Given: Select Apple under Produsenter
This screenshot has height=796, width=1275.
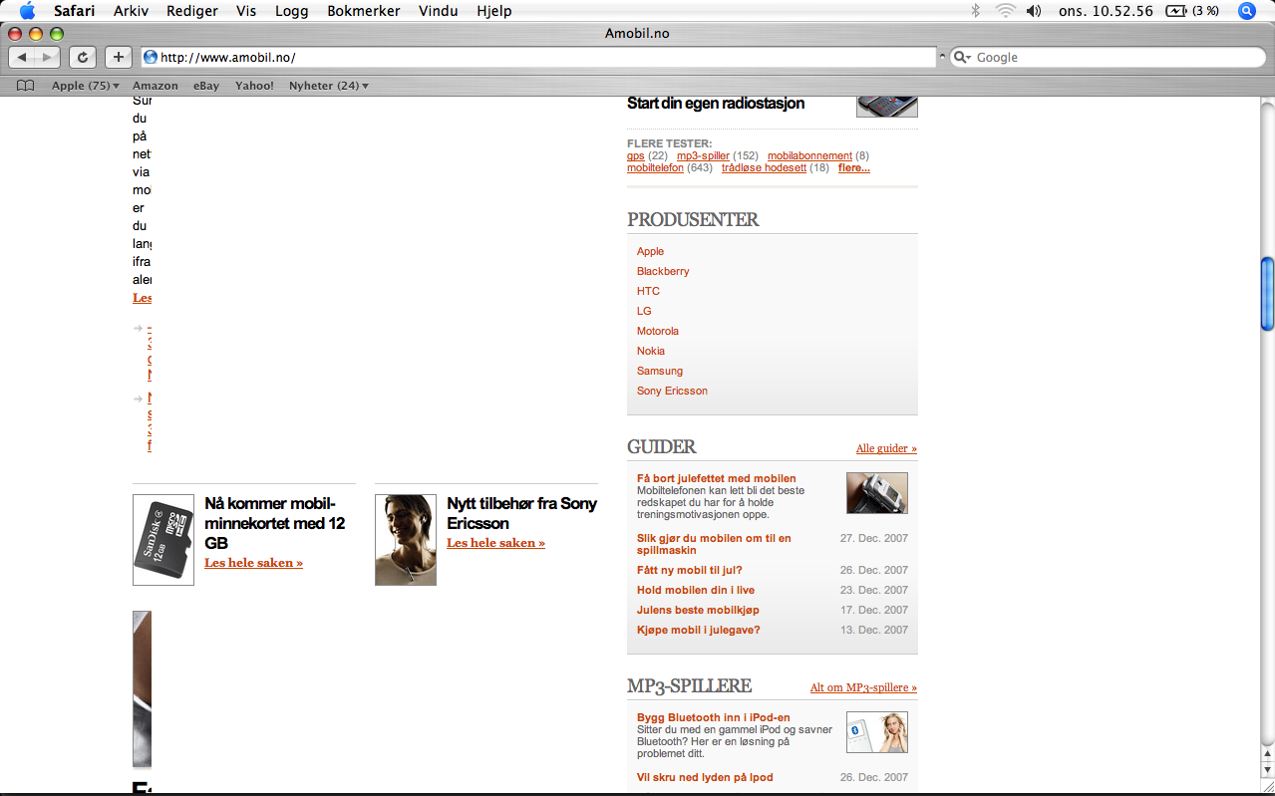Looking at the screenshot, I should coord(650,251).
